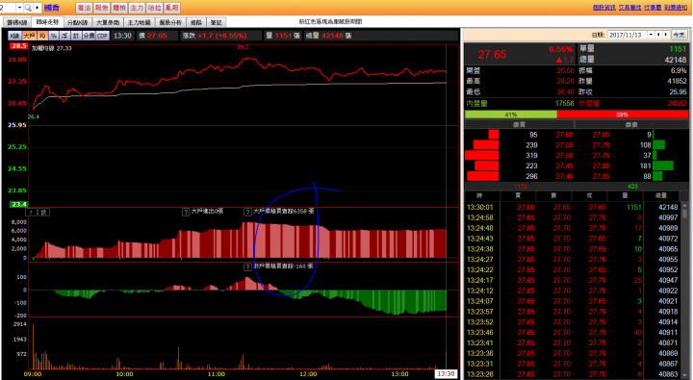The width and height of the screenshot is (693, 380).
Task: Click the 今天 today button
Action: coord(679,35)
